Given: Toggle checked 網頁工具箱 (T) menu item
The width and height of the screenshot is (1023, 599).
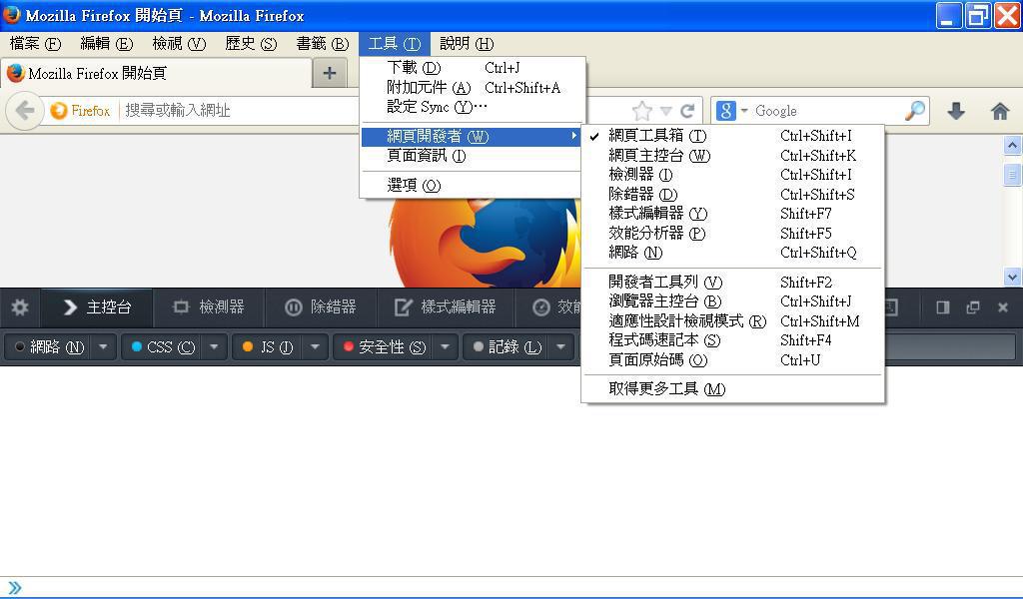Looking at the screenshot, I should (x=732, y=136).
